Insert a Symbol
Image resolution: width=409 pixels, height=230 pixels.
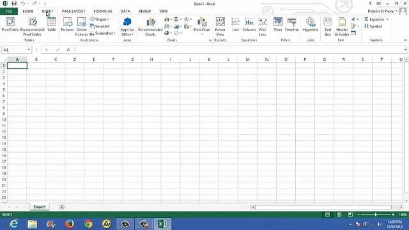pos(373,26)
